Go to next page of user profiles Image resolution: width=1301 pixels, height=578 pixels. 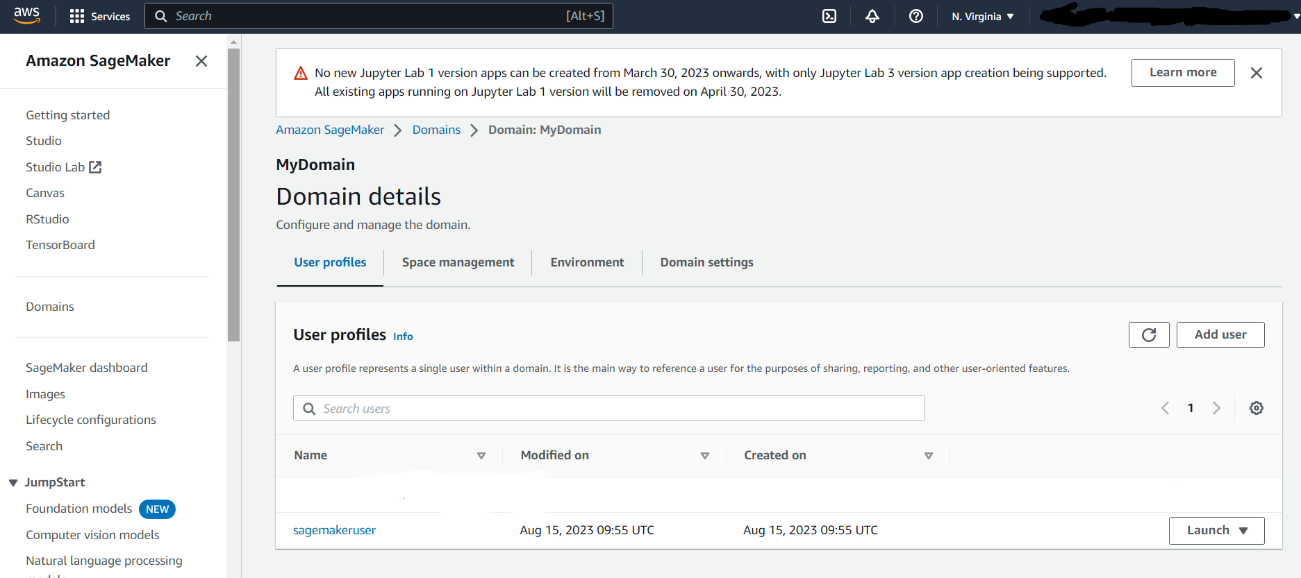coord(1216,408)
